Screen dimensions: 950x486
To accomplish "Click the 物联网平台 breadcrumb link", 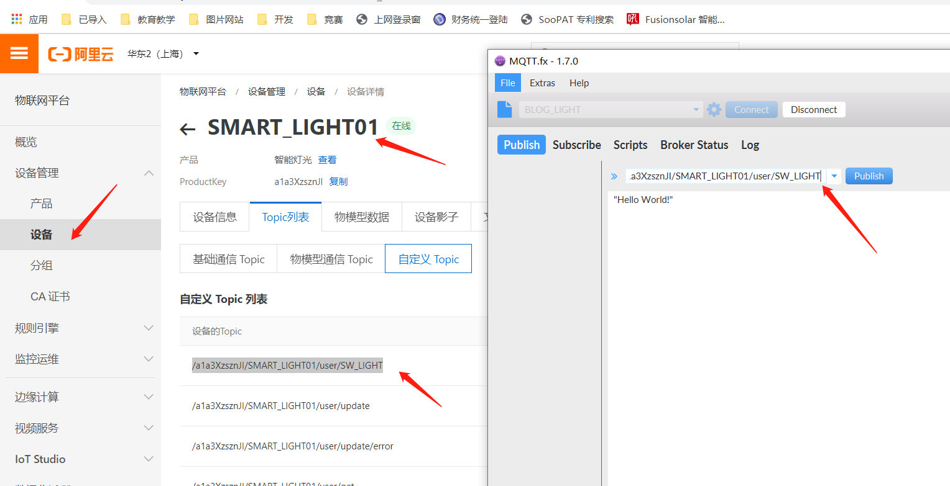I will pyautogui.click(x=203, y=92).
